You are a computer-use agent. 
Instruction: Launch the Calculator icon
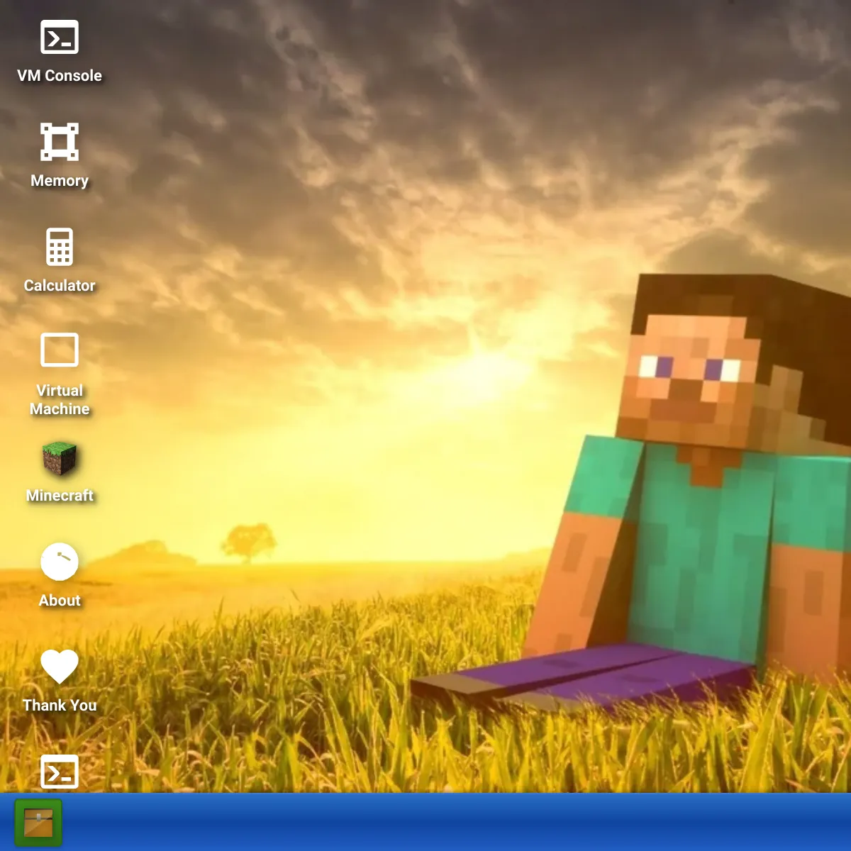pyautogui.click(x=60, y=247)
